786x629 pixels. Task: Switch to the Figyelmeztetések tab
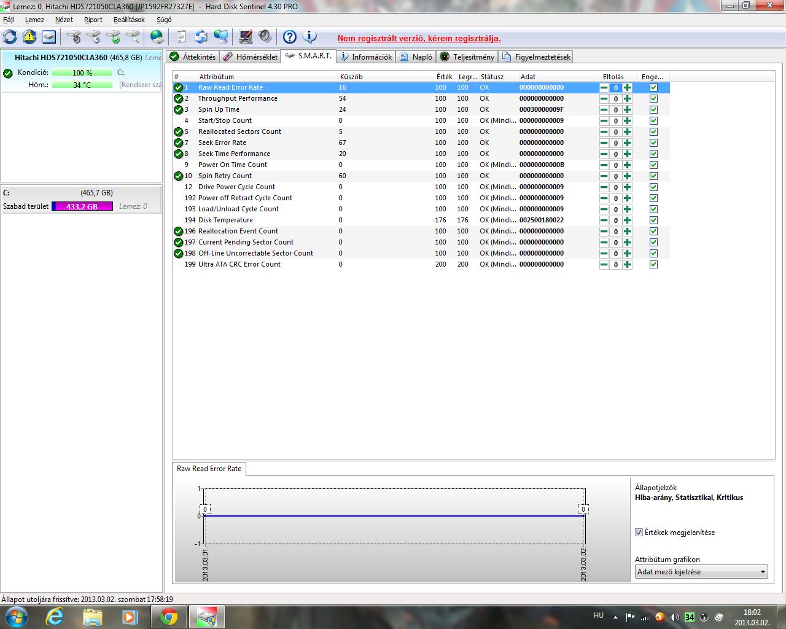536,57
